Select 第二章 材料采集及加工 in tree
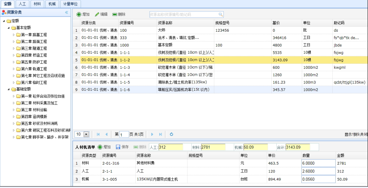The height and width of the screenshot is (188, 368). point(39,103)
